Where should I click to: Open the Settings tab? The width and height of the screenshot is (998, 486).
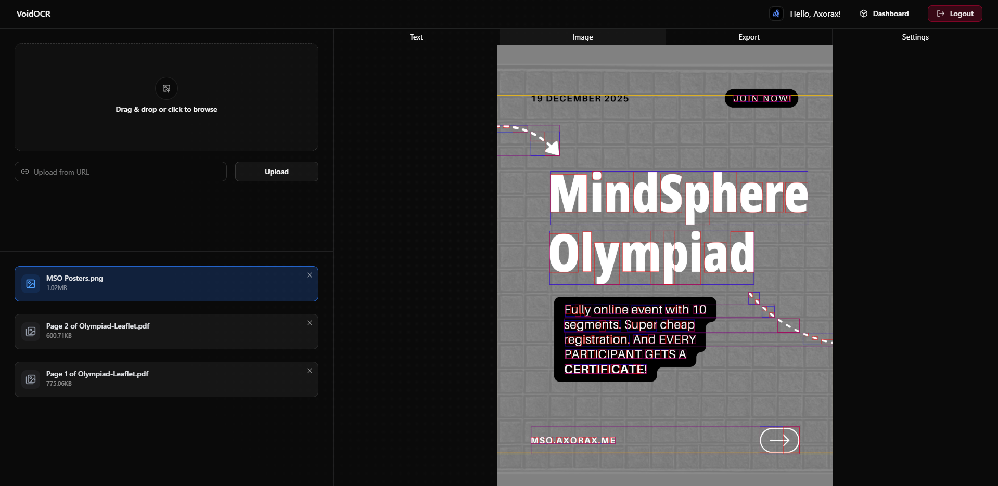[x=915, y=36]
